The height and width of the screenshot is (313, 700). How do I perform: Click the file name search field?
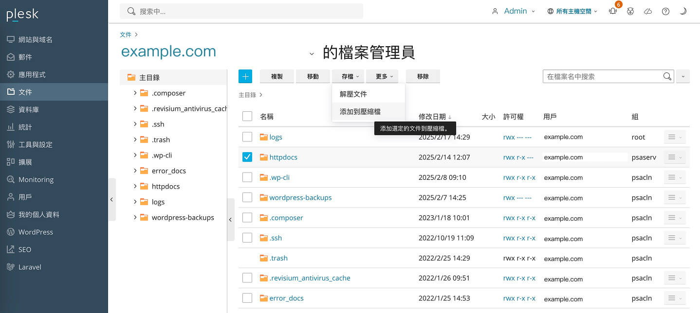click(x=602, y=76)
